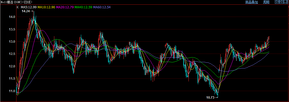Click the left arrow navigation icon

277,2
